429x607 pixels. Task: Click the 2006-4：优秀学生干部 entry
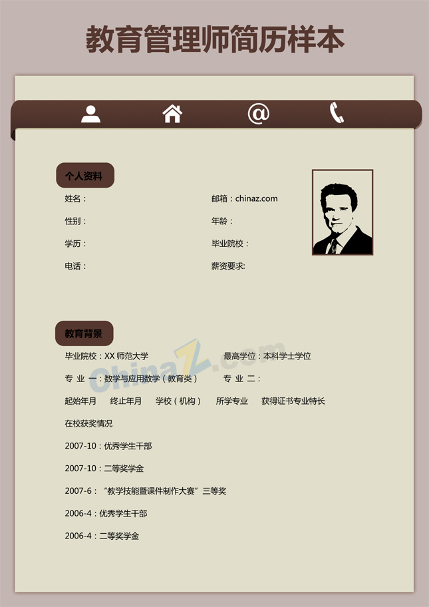pyautogui.click(x=106, y=513)
